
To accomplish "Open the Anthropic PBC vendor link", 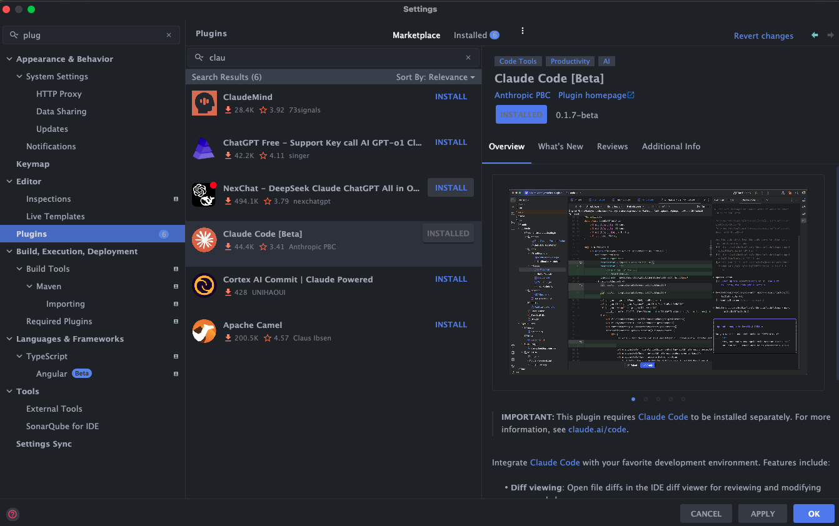I will pyautogui.click(x=522, y=95).
